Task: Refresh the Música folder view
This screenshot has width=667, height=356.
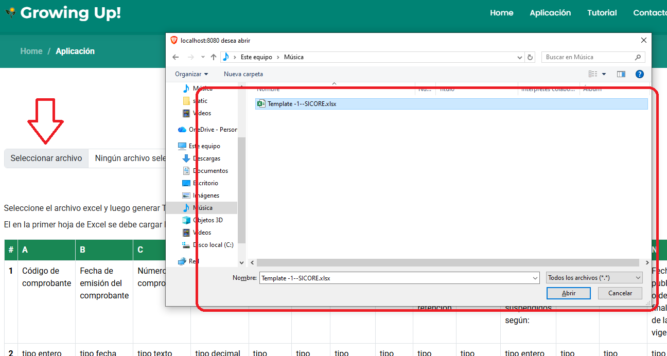Action: coord(531,57)
